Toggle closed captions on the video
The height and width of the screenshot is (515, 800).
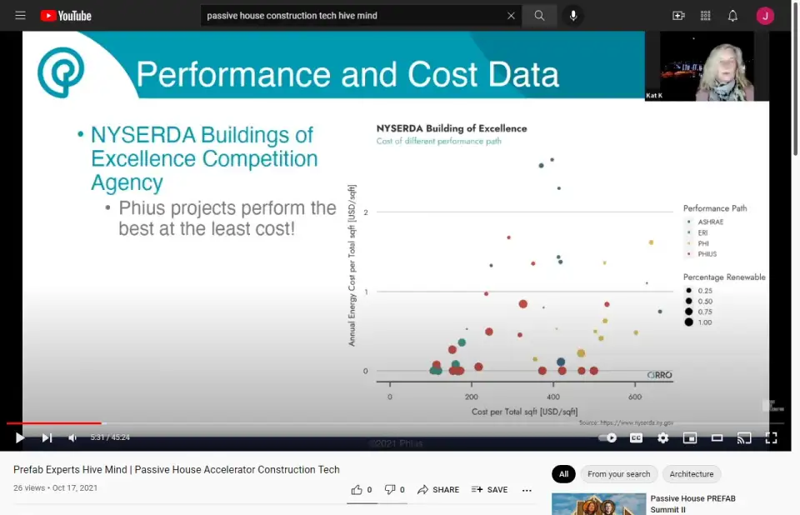click(x=636, y=437)
